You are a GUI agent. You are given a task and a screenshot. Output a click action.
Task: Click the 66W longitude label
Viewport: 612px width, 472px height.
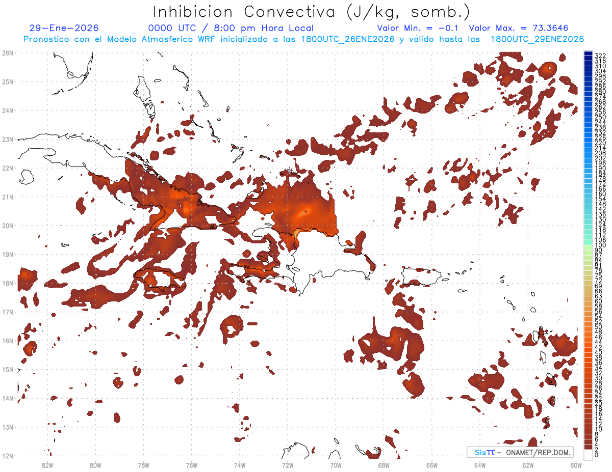click(432, 464)
